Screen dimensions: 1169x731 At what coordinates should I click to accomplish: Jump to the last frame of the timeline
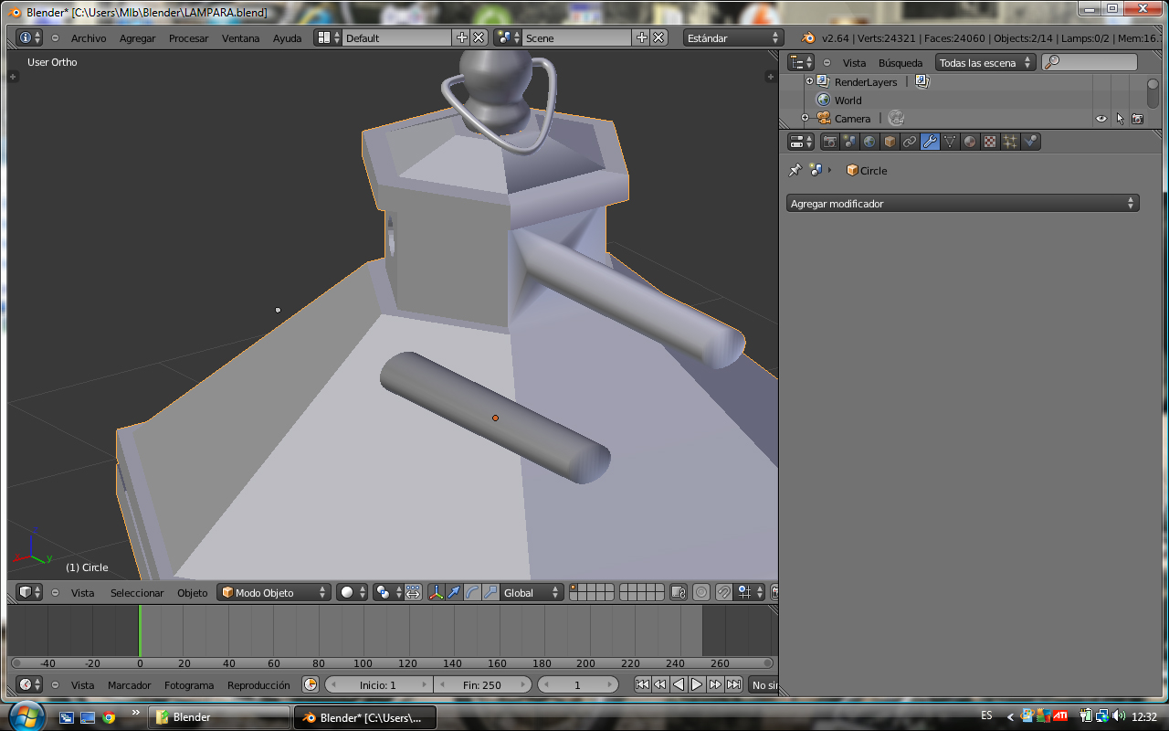tap(733, 684)
